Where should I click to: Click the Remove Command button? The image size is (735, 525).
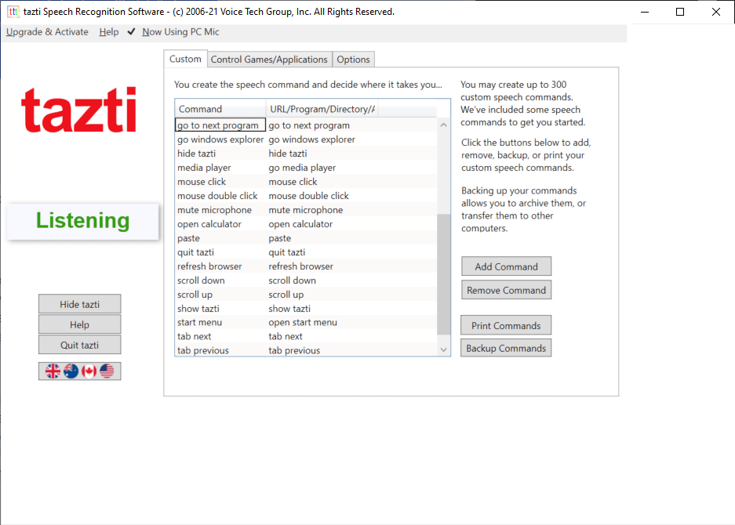[x=506, y=290]
